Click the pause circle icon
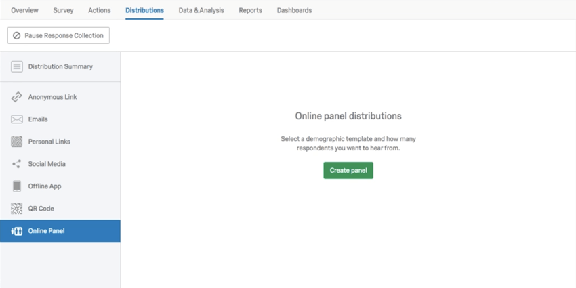Screen dimensions: 576x288 [16, 36]
